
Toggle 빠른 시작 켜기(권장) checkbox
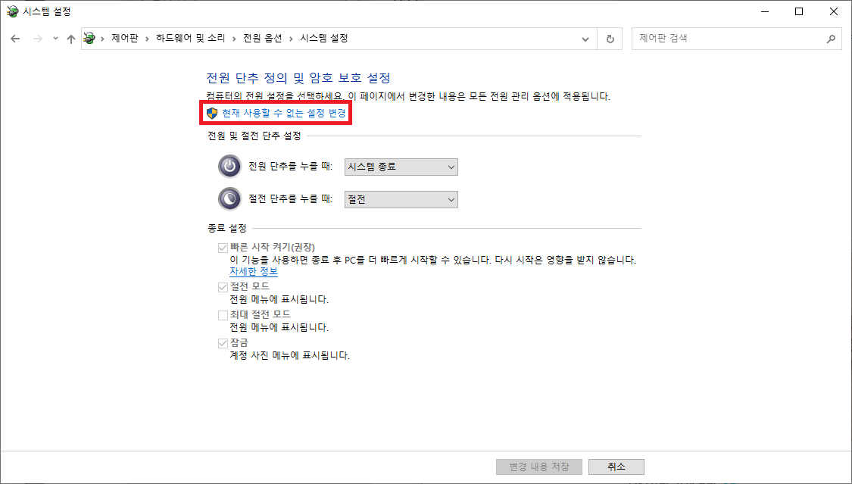click(x=223, y=248)
